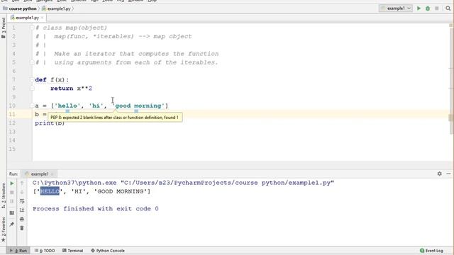Click the example1.py file icon in breadcrumb
Viewport: 454px width, 255px height.
click(x=44, y=8)
